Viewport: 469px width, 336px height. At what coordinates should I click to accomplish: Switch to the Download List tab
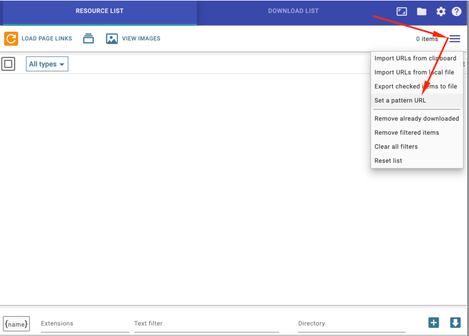click(293, 12)
